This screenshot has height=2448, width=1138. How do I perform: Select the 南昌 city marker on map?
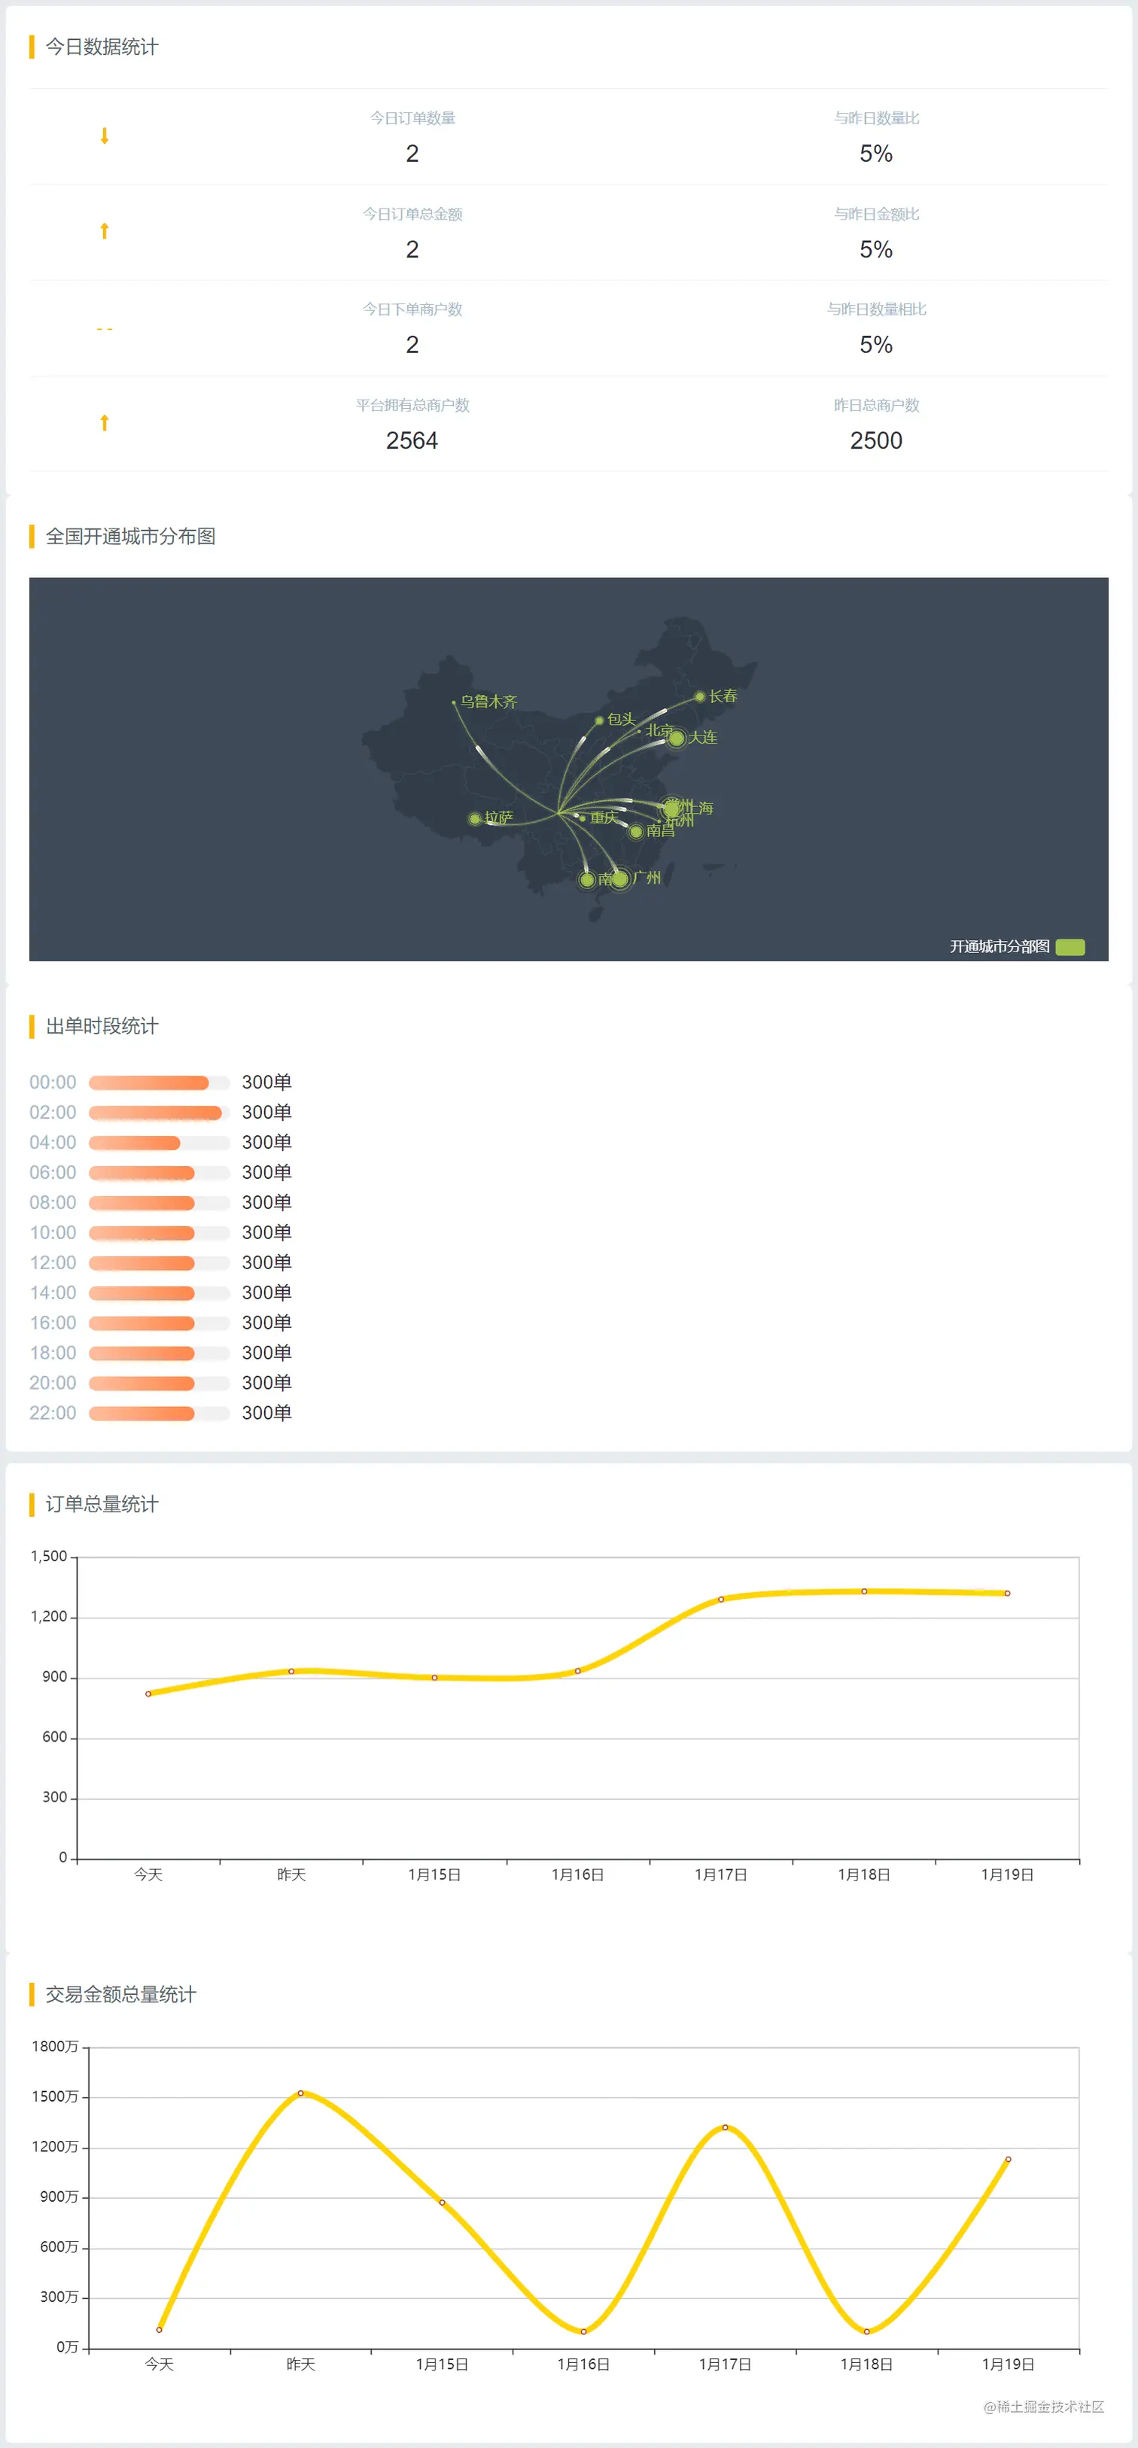pos(637,832)
